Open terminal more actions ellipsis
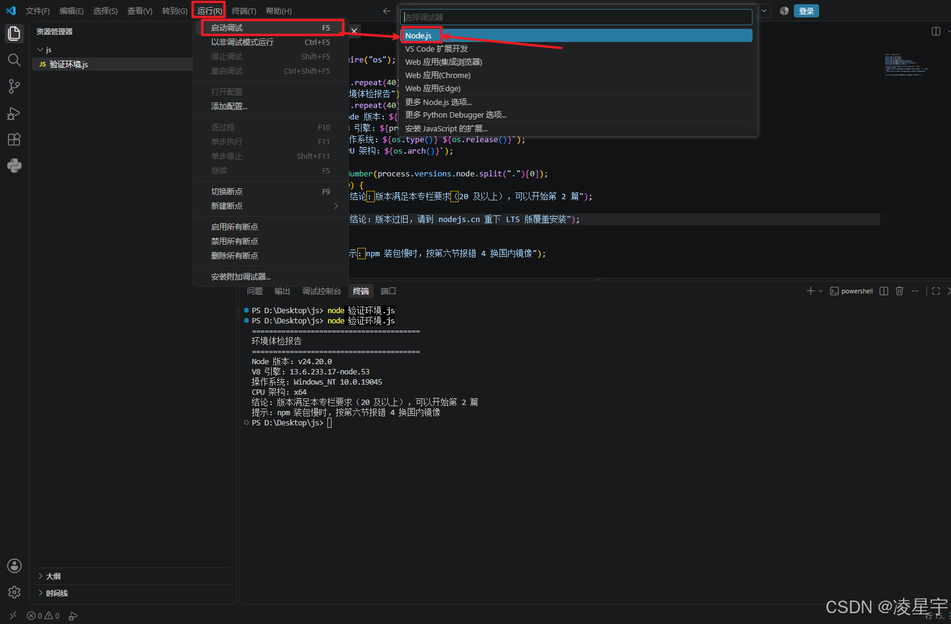 (915, 291)
